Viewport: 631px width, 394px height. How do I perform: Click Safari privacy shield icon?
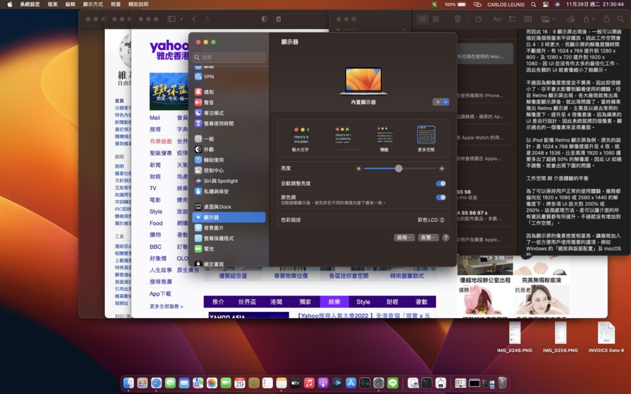(264, 19)
